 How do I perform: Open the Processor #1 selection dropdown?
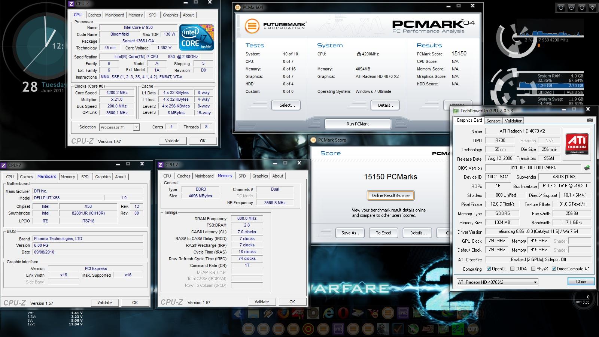[x=119, y=127]
